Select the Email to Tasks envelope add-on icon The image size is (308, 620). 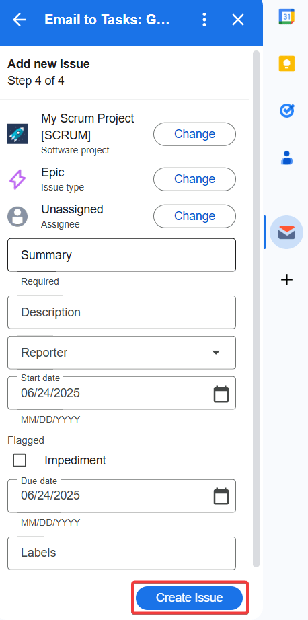tap(286, 232)
